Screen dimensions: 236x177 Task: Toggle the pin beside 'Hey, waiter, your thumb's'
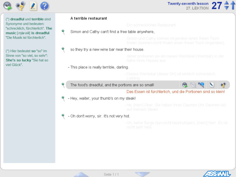(x=63, y=99)
